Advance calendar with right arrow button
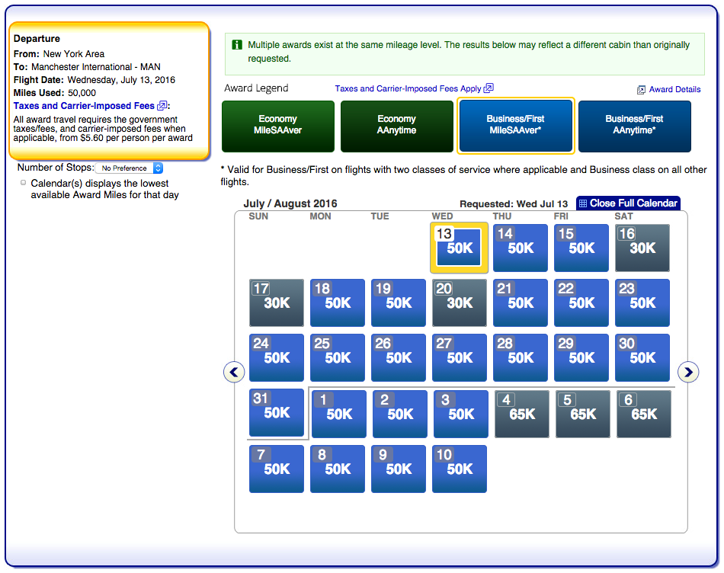The image size is (724, 573). (688, 372)
